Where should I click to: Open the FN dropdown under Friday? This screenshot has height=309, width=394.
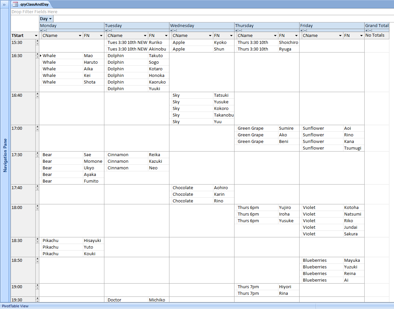coord(362,36)
